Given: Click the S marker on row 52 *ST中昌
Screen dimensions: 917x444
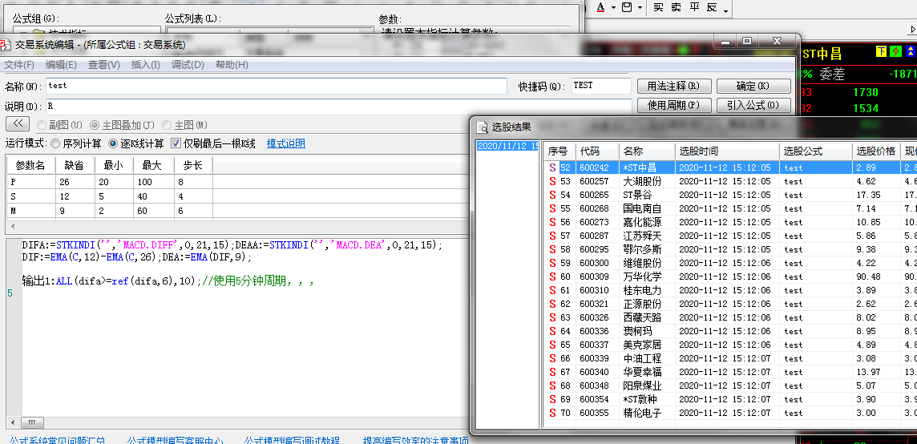Looking at the screenshot, I should [x=552, y=168].
